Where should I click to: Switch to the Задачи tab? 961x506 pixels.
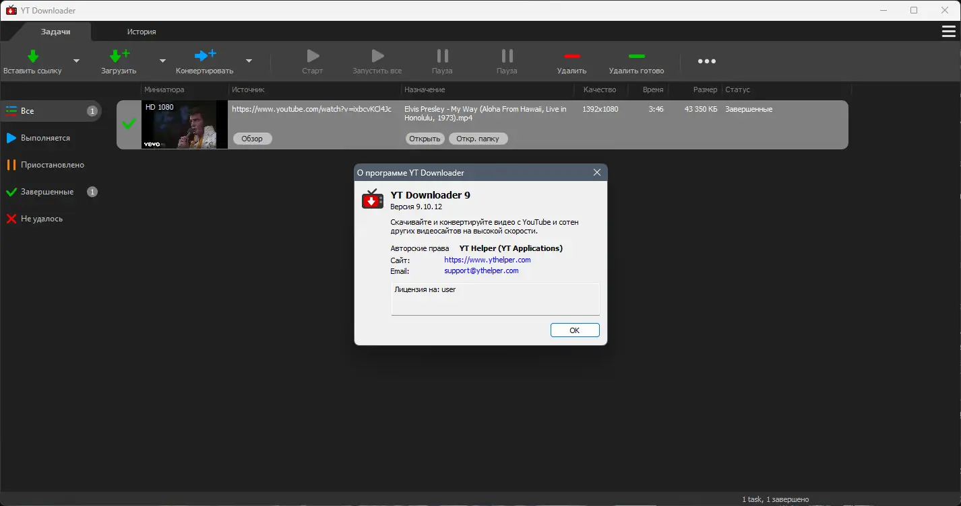tap(55, 32)
